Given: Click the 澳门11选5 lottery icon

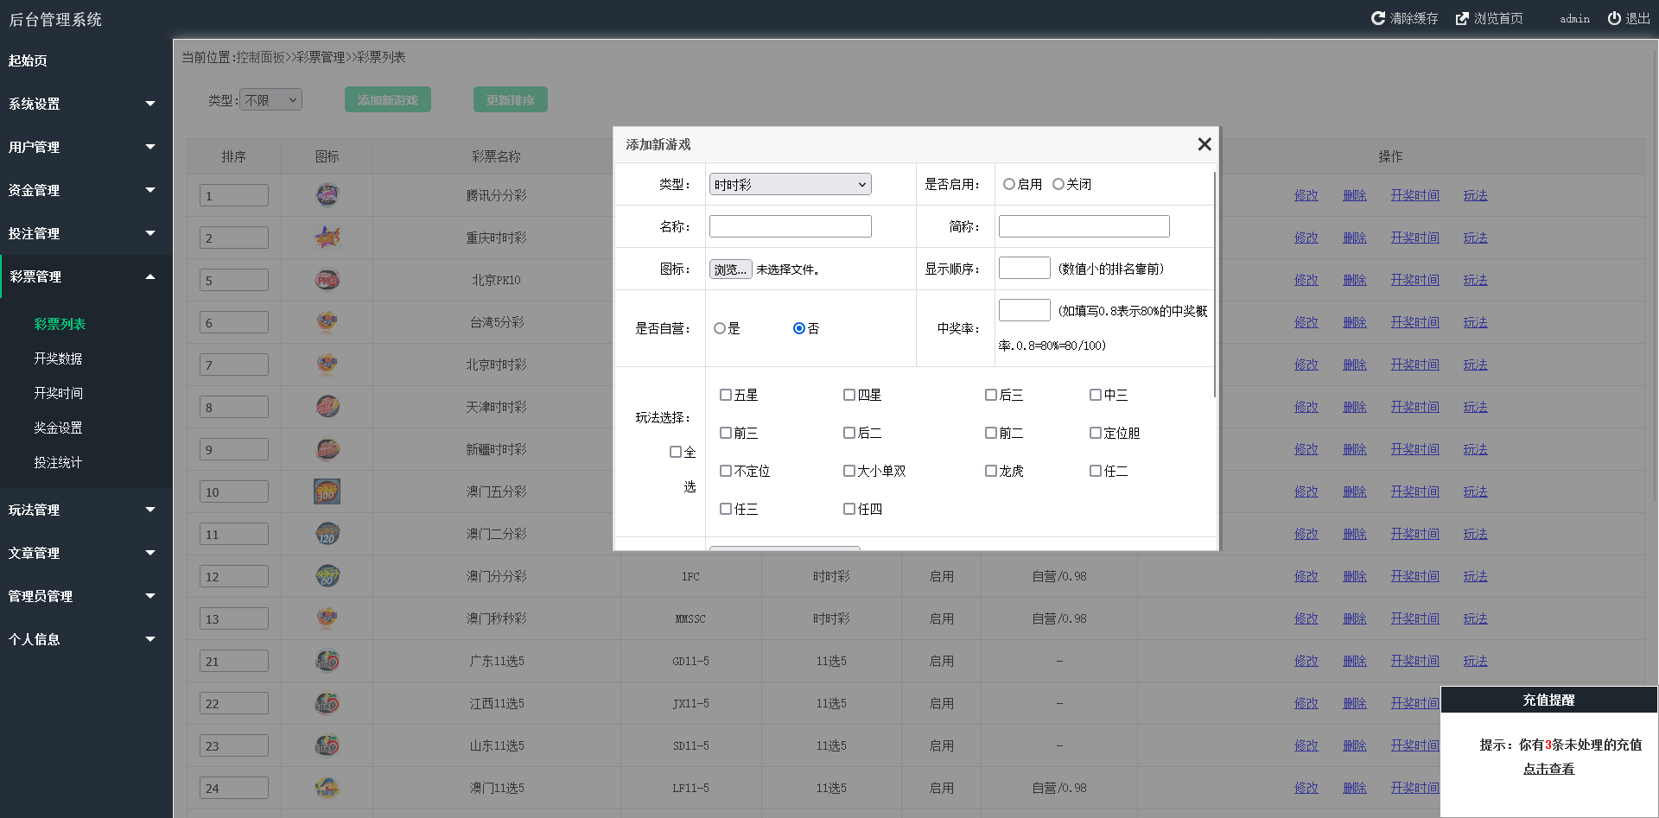Looking at the screenshot, I should [x=327, y=788].
